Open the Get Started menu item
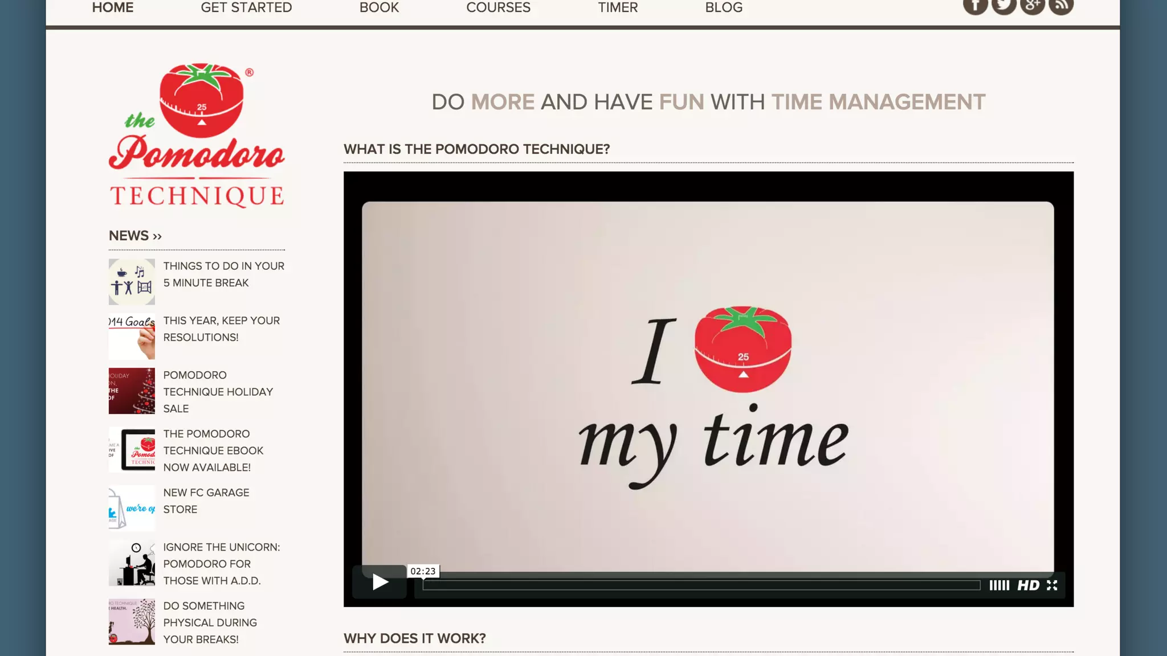This screenshot has width=1167, height=656. click(246, 8)
